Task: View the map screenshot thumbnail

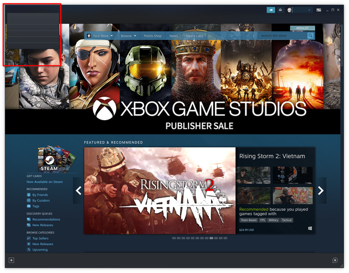Action: [293, 175]
